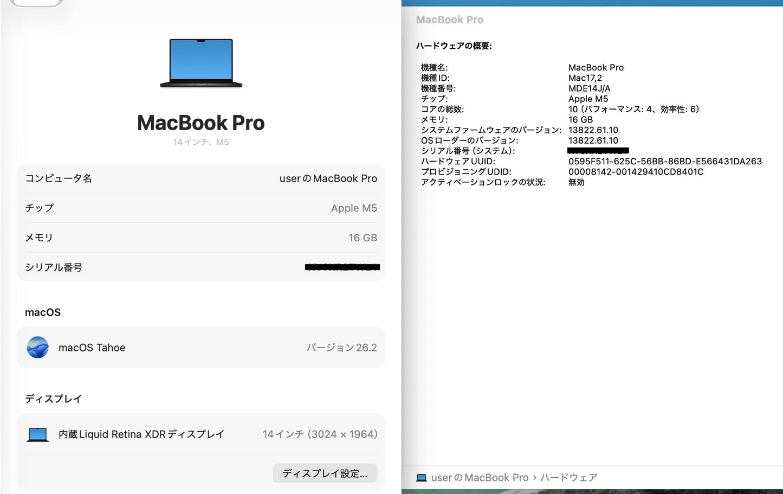Click the プロビジョニングUDID value
This screenshot has height=494, width=783.
(x=636, y=172)
